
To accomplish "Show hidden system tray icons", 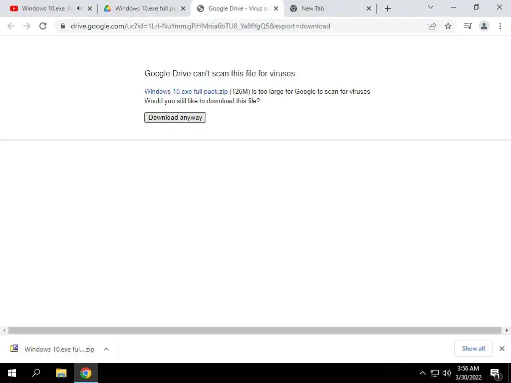I will (422, 373).
